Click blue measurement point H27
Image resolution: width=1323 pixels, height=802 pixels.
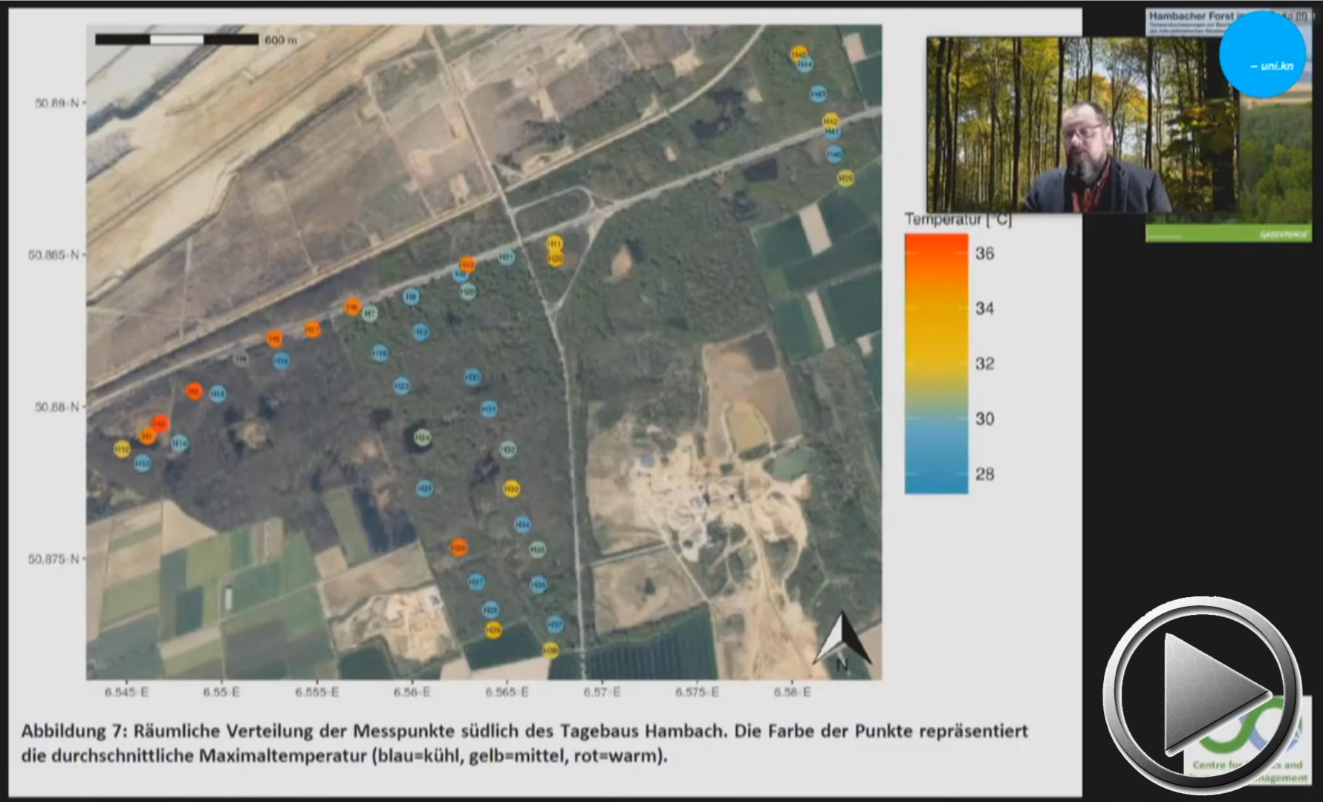point(476,581)
